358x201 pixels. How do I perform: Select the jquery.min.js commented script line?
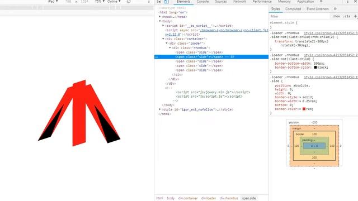(213, 92)
